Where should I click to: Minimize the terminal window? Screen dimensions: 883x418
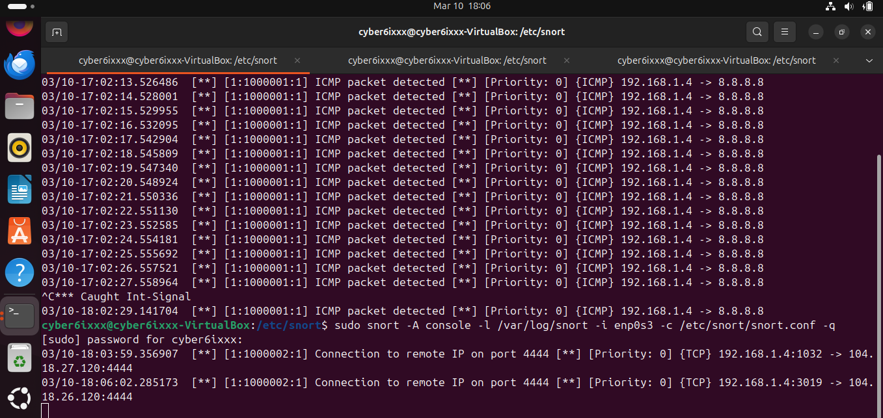817,32
